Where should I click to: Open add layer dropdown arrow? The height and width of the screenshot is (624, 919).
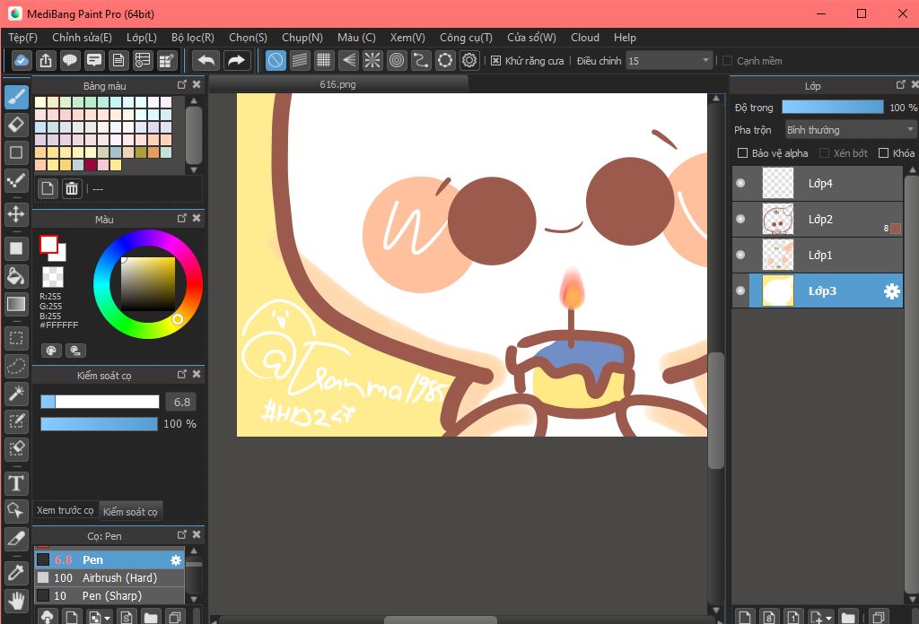pyautogui.click(x=828, y=618)
